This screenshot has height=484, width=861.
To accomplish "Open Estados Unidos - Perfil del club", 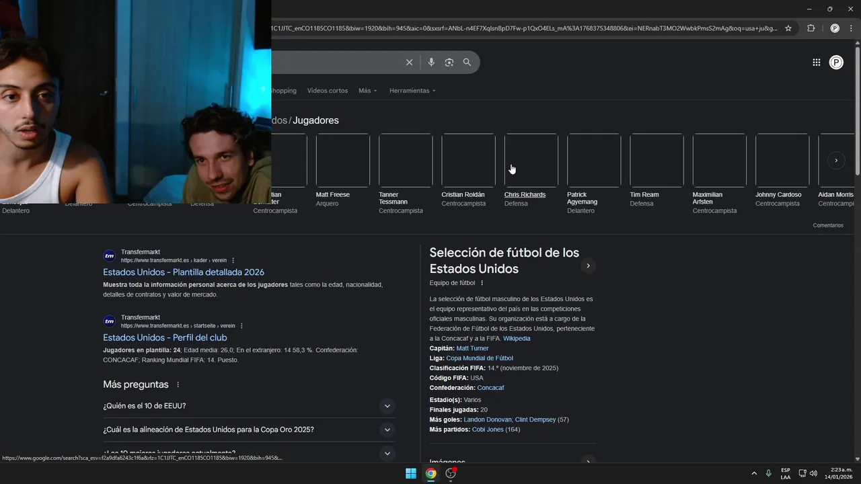I will click(x=165, y=337).
